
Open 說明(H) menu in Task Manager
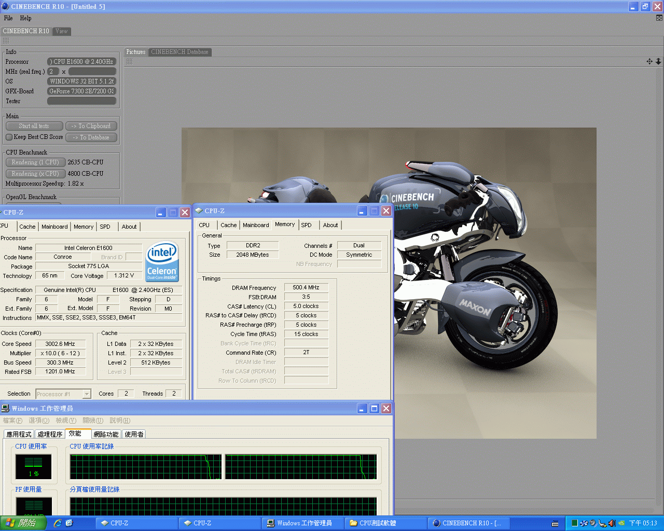pyautogui.click(x=120, y=421)
